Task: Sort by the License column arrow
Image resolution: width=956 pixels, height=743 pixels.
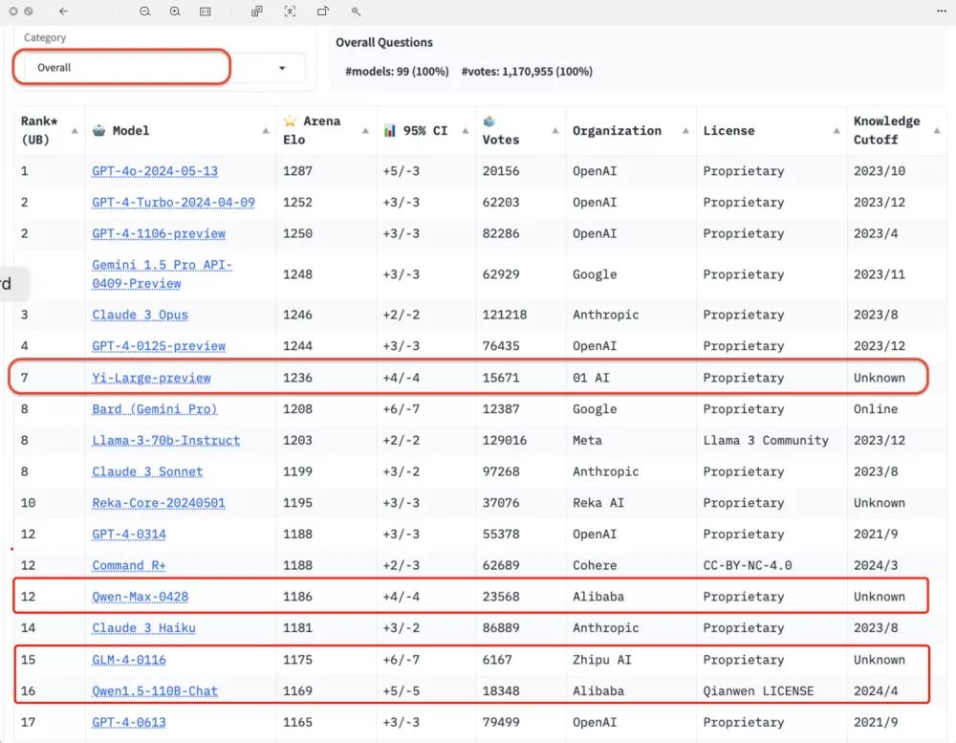Action: click(836, 131)
